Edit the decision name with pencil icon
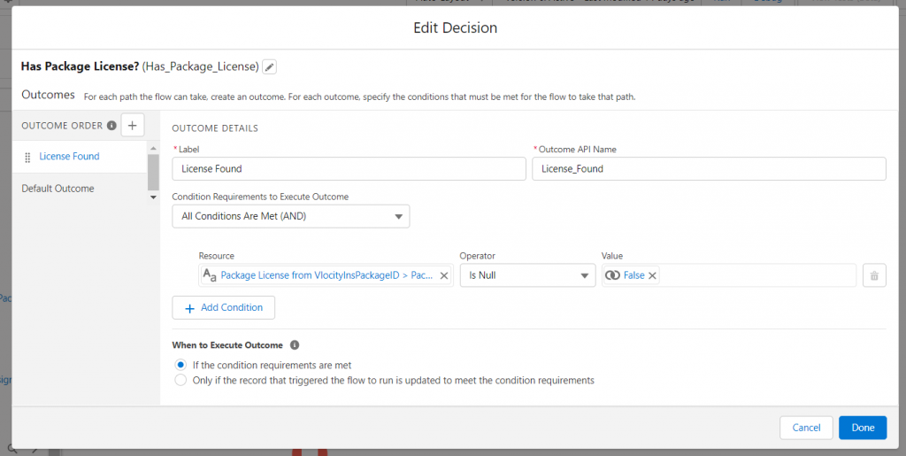This screenshot has height=456, width=906. 269,67
